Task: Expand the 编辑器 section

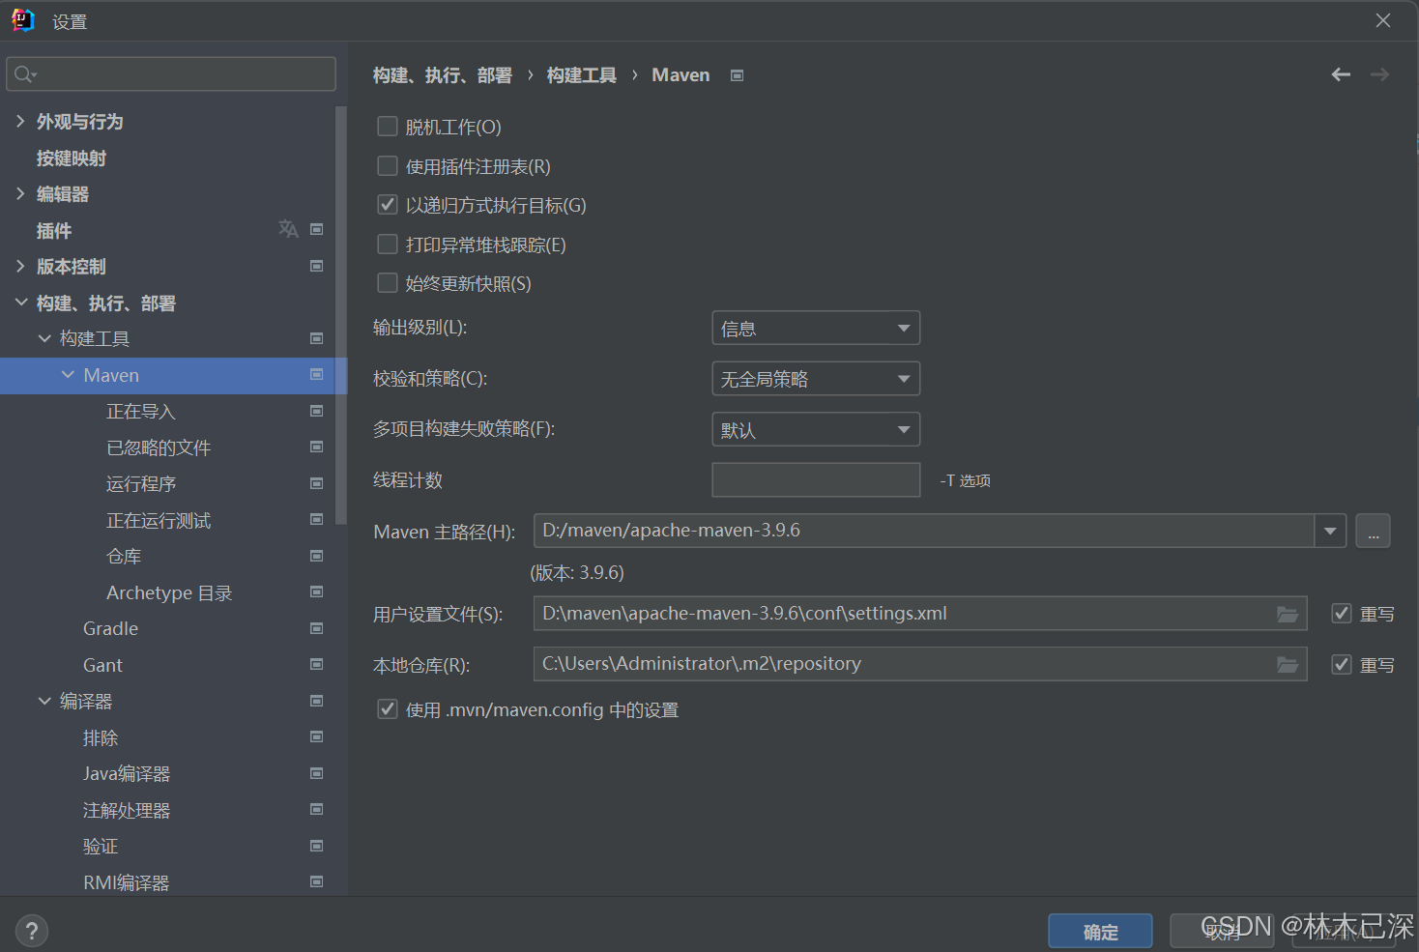Action: (20, 193)
